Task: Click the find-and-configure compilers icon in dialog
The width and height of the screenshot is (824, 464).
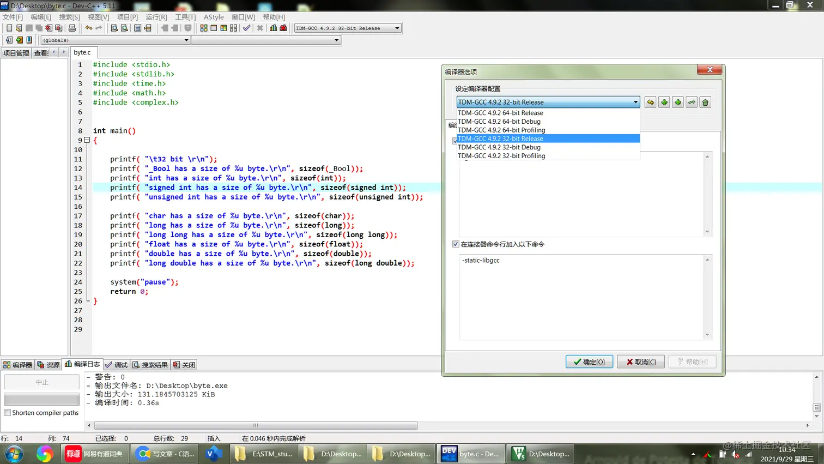Action: [x=650, y=102]
